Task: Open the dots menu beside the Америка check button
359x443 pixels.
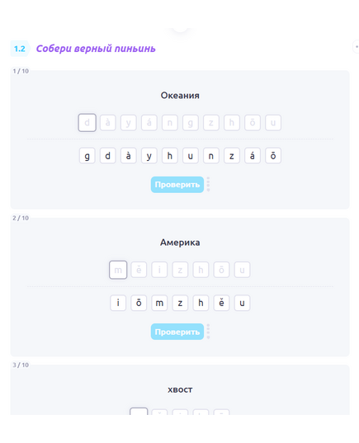Action: coord(208,332)
